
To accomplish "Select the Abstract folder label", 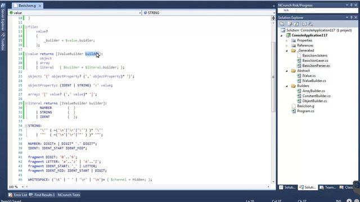I will pos(303,71).
